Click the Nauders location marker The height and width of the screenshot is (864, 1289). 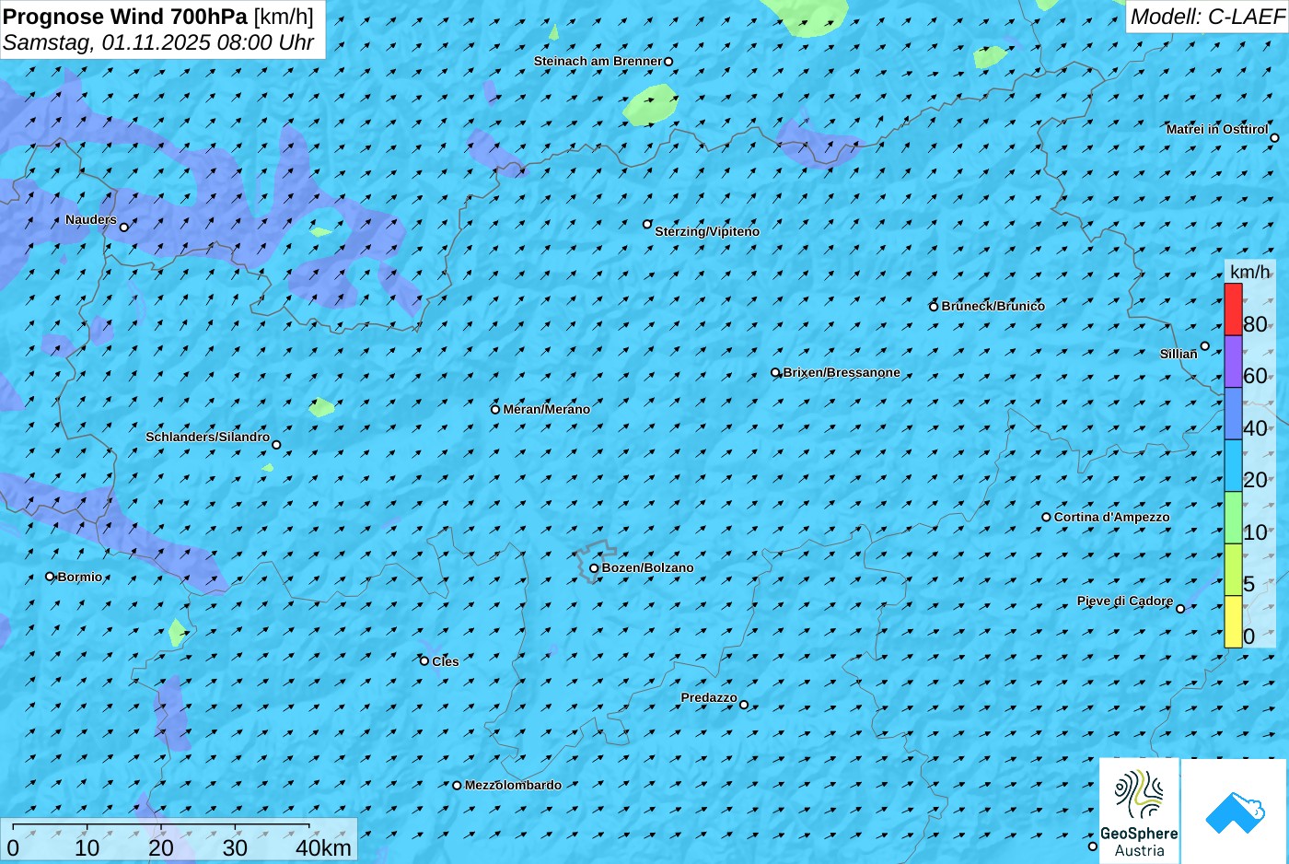(x=124, y=228)
